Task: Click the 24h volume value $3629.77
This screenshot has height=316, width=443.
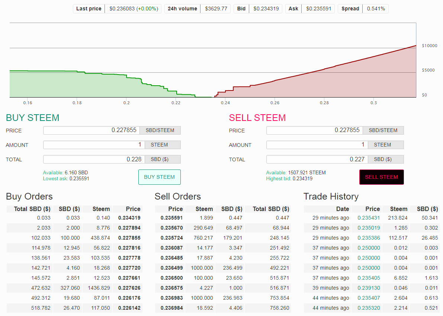Action: 216,9
